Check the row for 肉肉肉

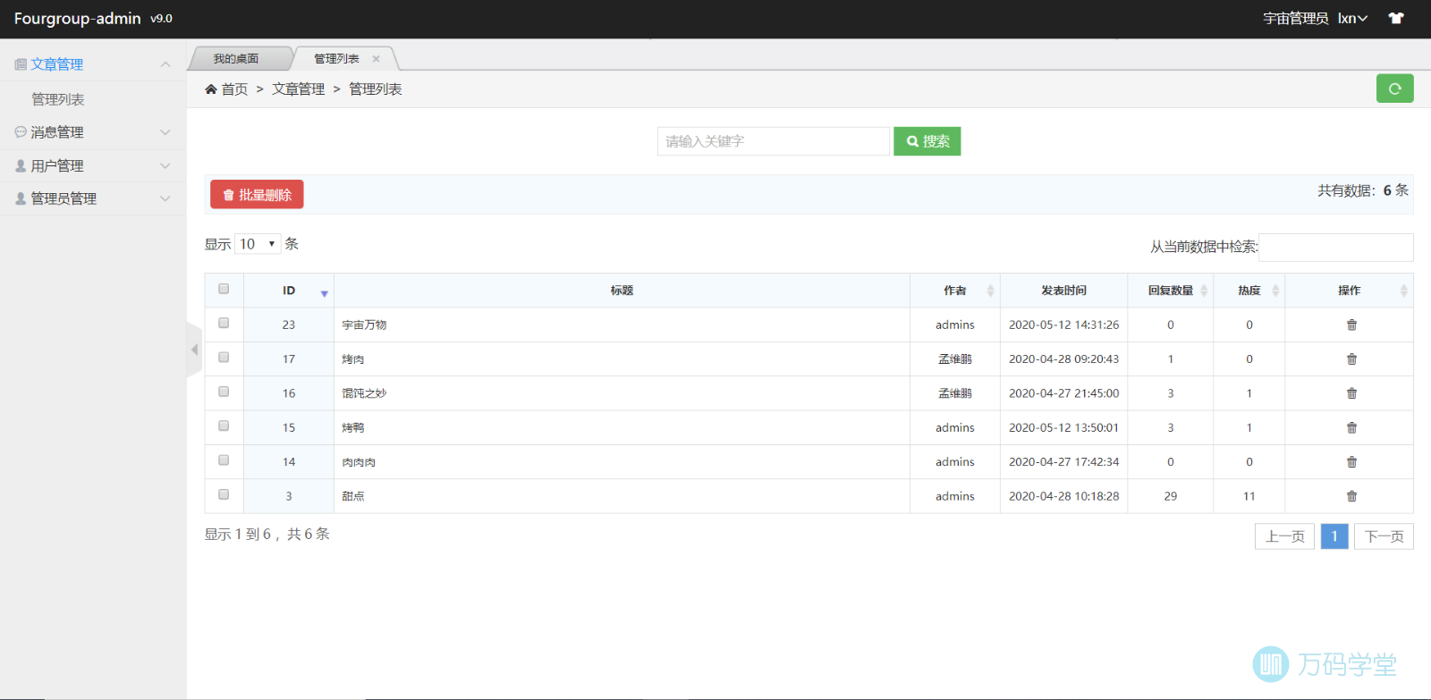(224, 460)
